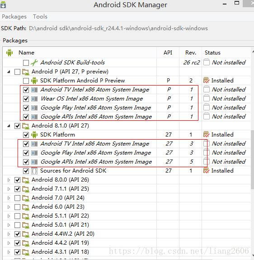Image resolution: width=254 pixels, height=260 pixels.
Task: Expand the Android 7.0 (API 24) group
Action: coord(9,198)
